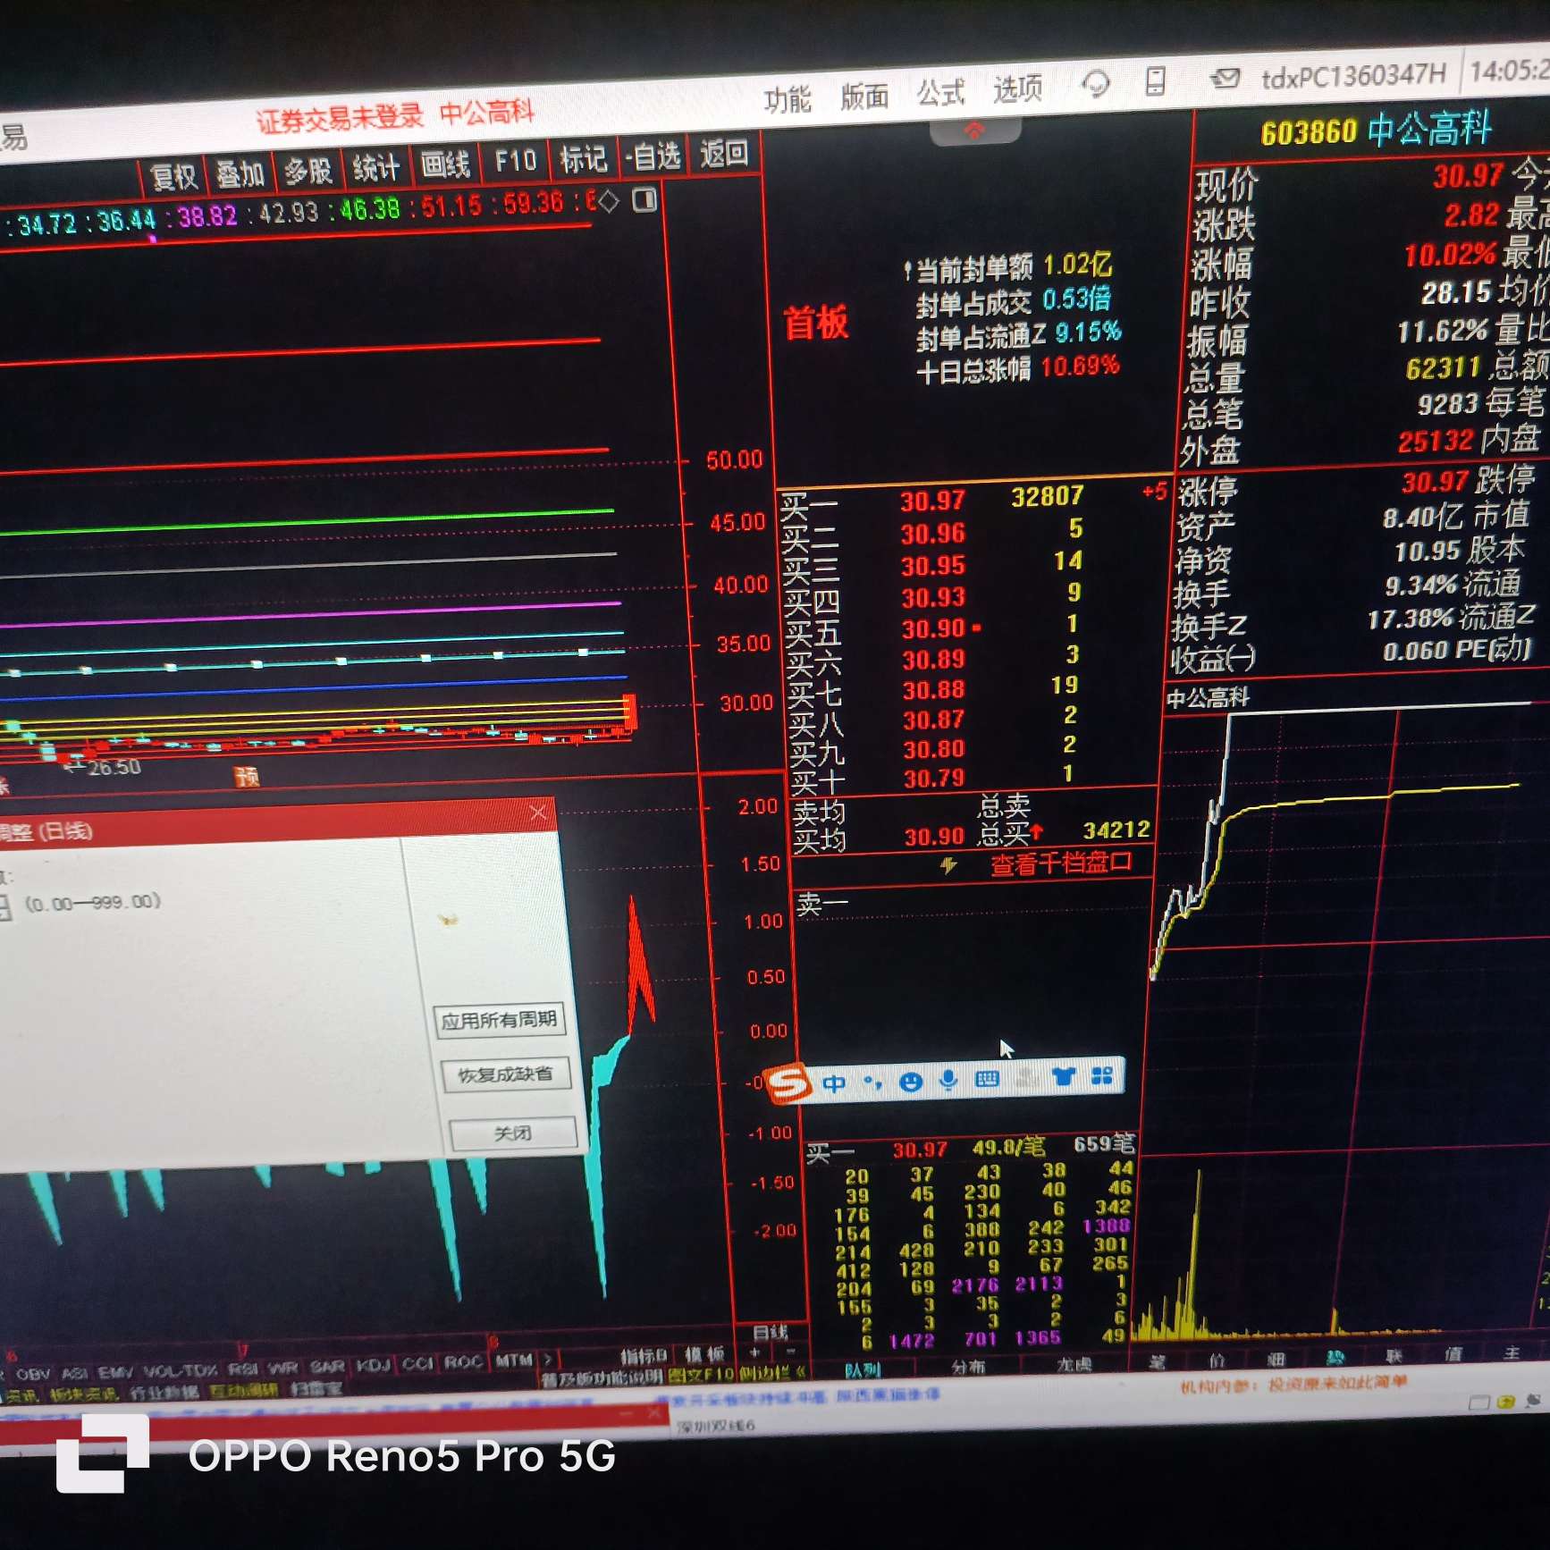Click the Sogou S logo icon
The image size is (1550, 1550).
pos(788,1084)
